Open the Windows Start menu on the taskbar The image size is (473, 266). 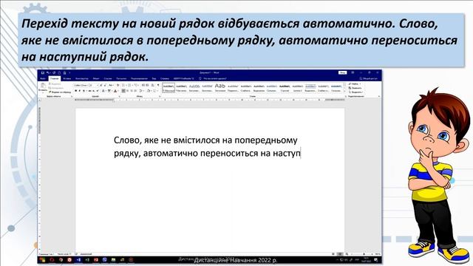42,259
